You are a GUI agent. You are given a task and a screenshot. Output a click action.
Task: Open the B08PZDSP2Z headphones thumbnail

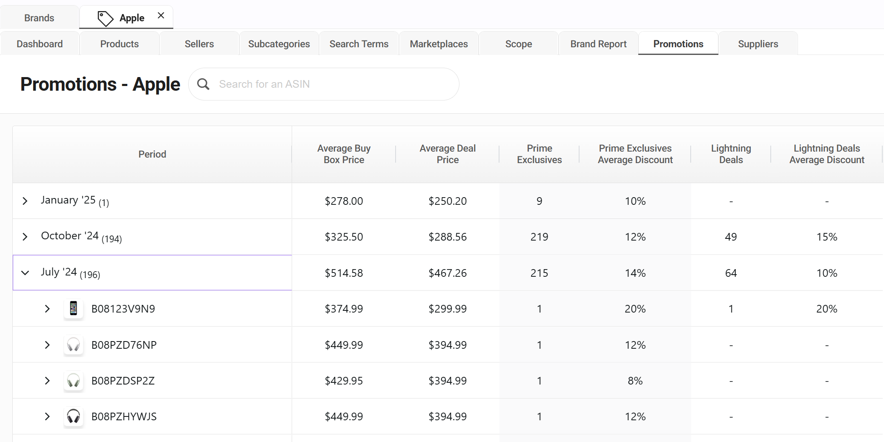click(x=73, y=380)
